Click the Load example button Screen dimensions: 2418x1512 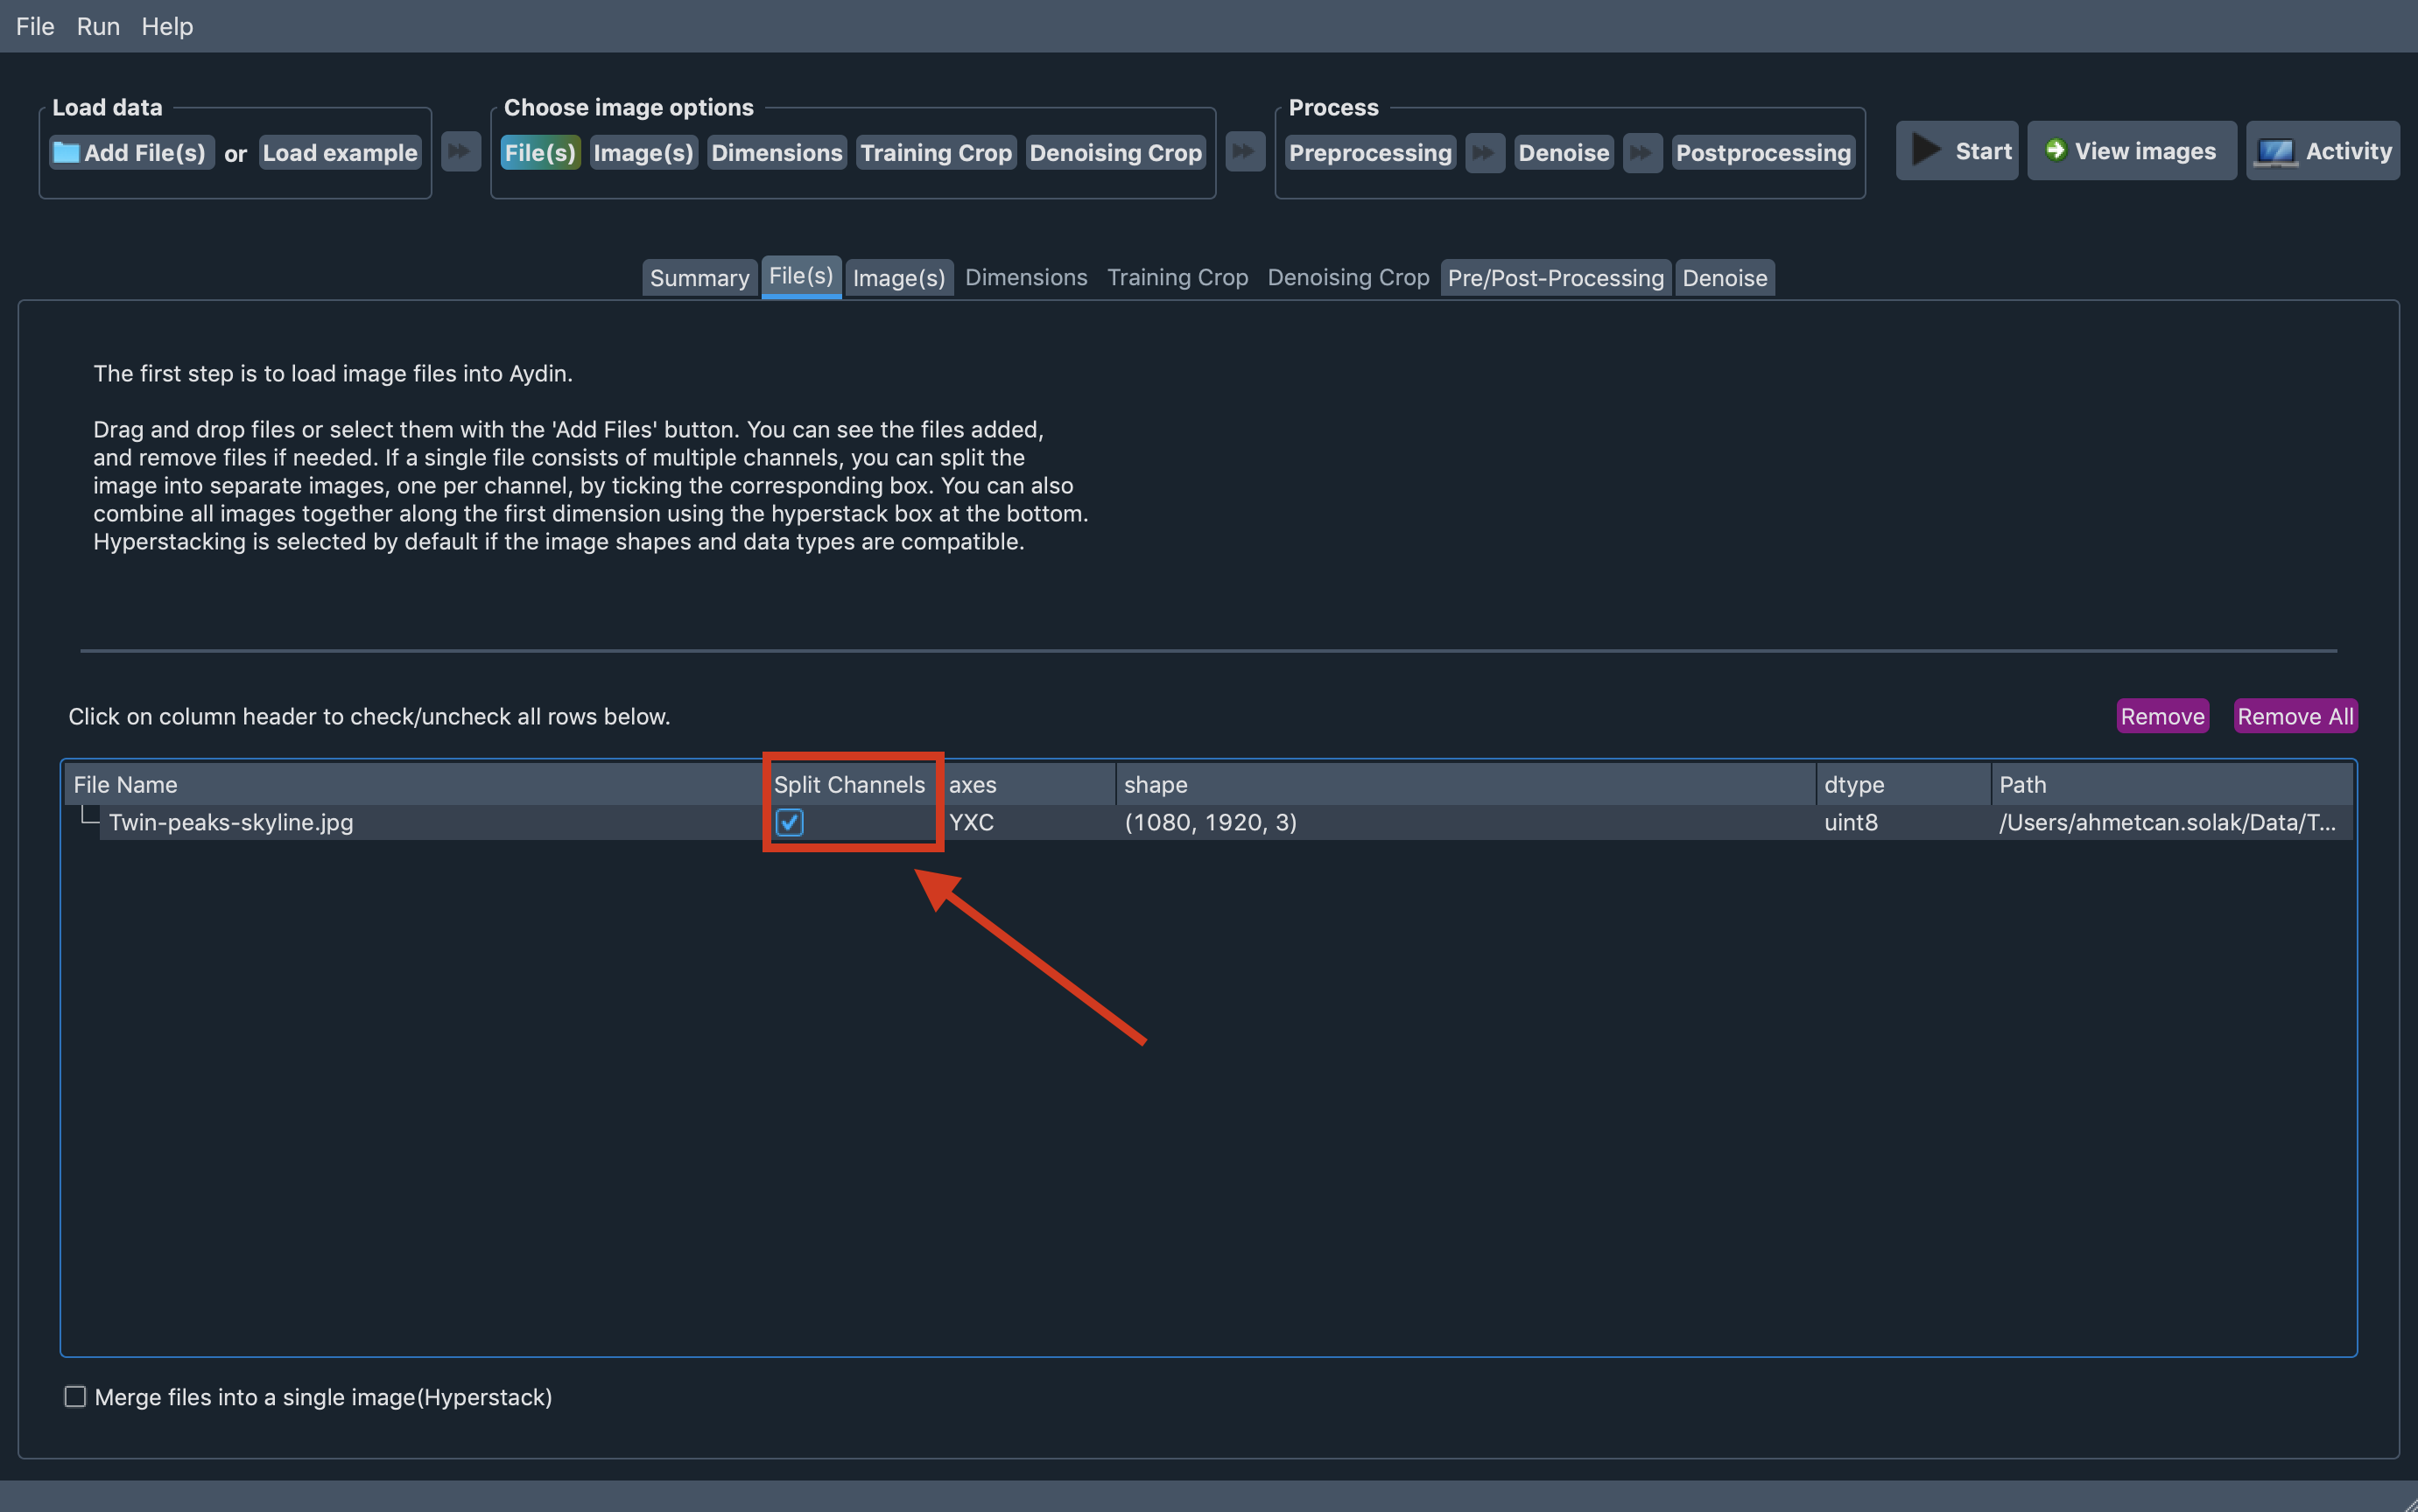339,152
